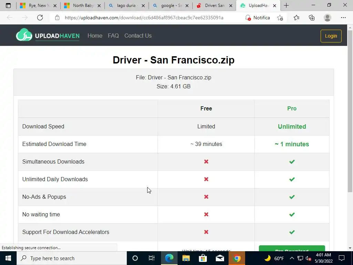Open the FAQ page link
The image size is (353, 265).
coord(113,36)
